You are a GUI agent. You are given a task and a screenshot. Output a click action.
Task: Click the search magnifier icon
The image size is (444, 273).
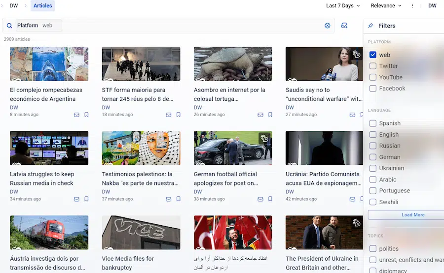click(9, 26)
